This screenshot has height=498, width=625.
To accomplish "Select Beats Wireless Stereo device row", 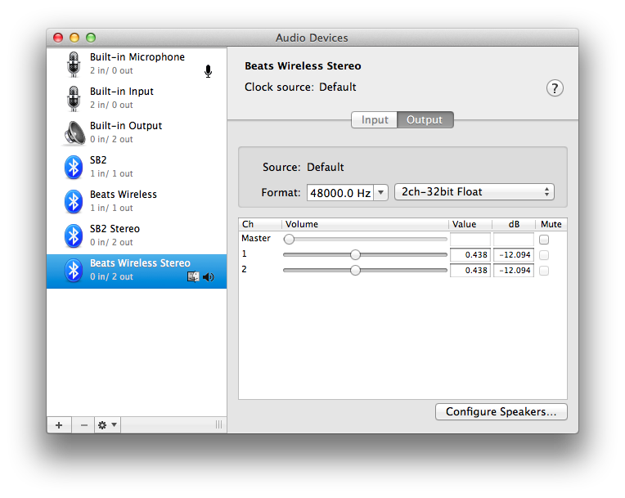I will (x=137, y=271).
